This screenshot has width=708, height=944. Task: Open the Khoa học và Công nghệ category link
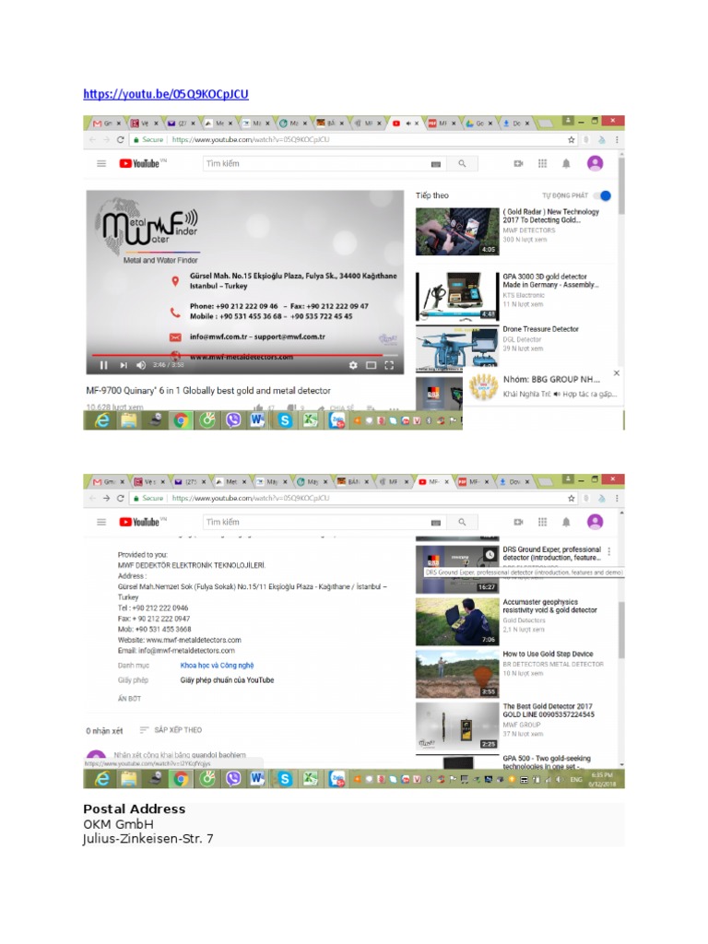pos(217,666)
